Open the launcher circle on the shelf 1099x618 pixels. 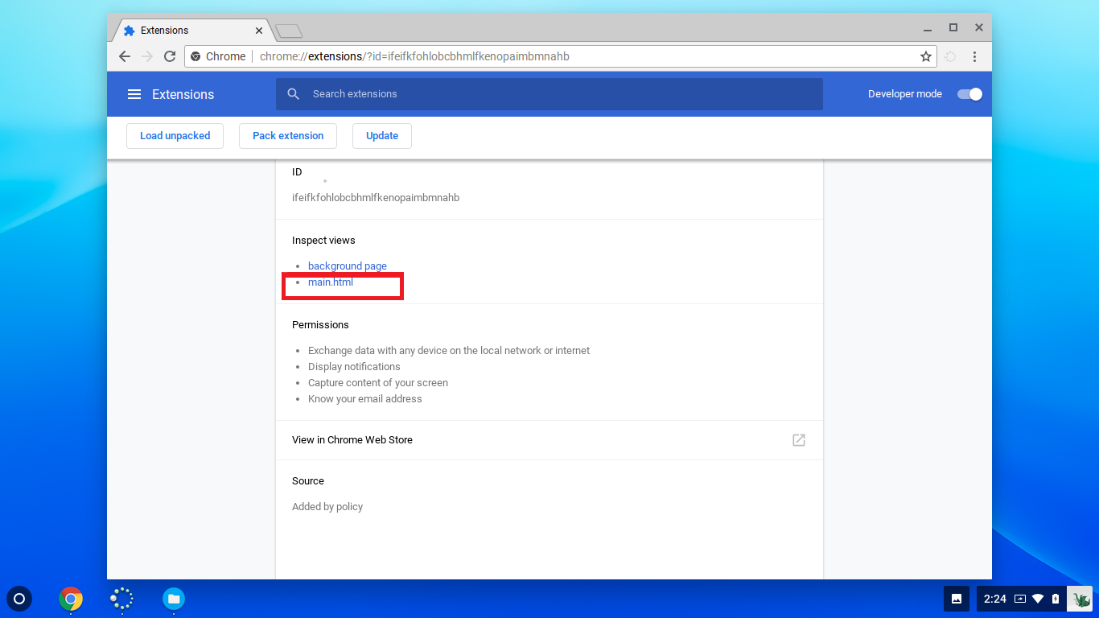tap(19, 599)
